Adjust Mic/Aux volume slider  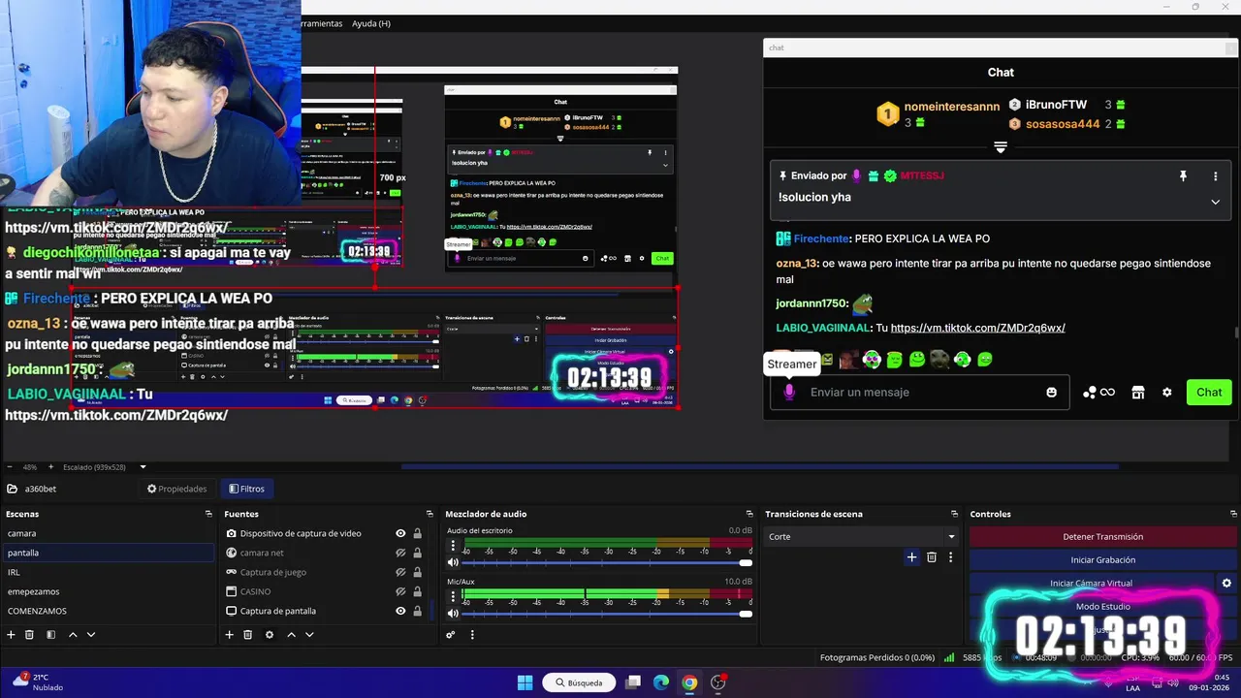pyautogui.click(x=607, y=614)
